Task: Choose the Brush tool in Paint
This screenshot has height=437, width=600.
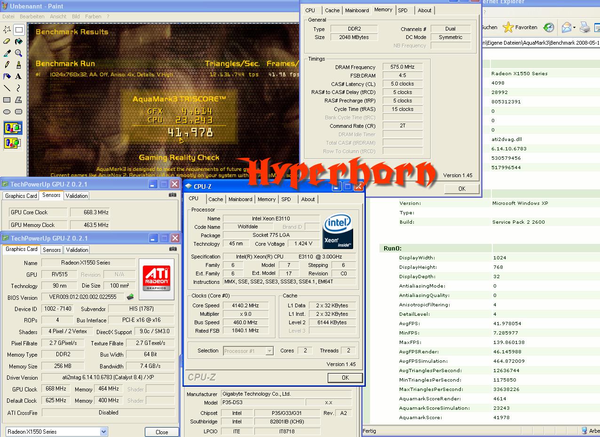Action: (19, 65)
